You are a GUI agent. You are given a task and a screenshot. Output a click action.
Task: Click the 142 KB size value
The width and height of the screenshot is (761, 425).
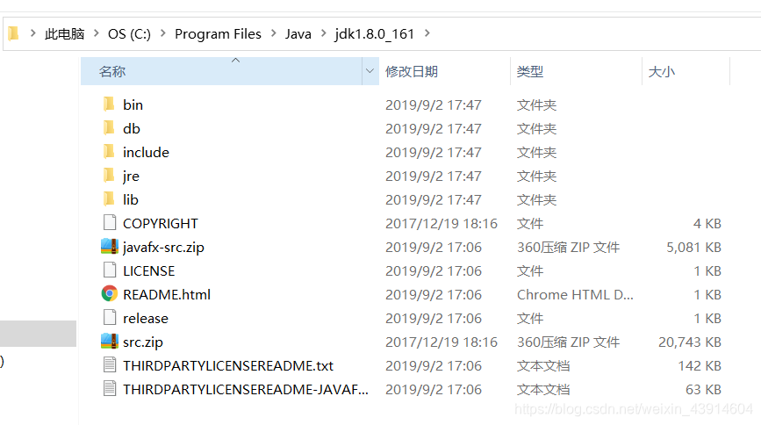click(700, 366)
